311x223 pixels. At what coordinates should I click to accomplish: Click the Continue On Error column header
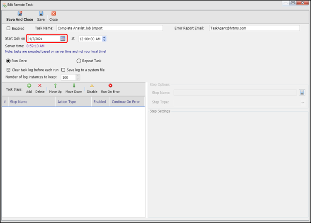[x=127, y=102]
